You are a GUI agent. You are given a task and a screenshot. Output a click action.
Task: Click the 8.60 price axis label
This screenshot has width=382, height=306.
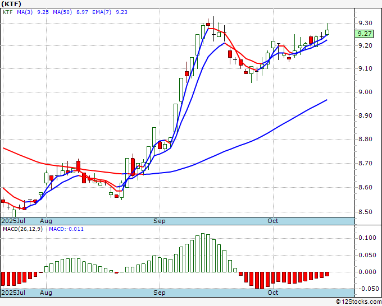366,187
